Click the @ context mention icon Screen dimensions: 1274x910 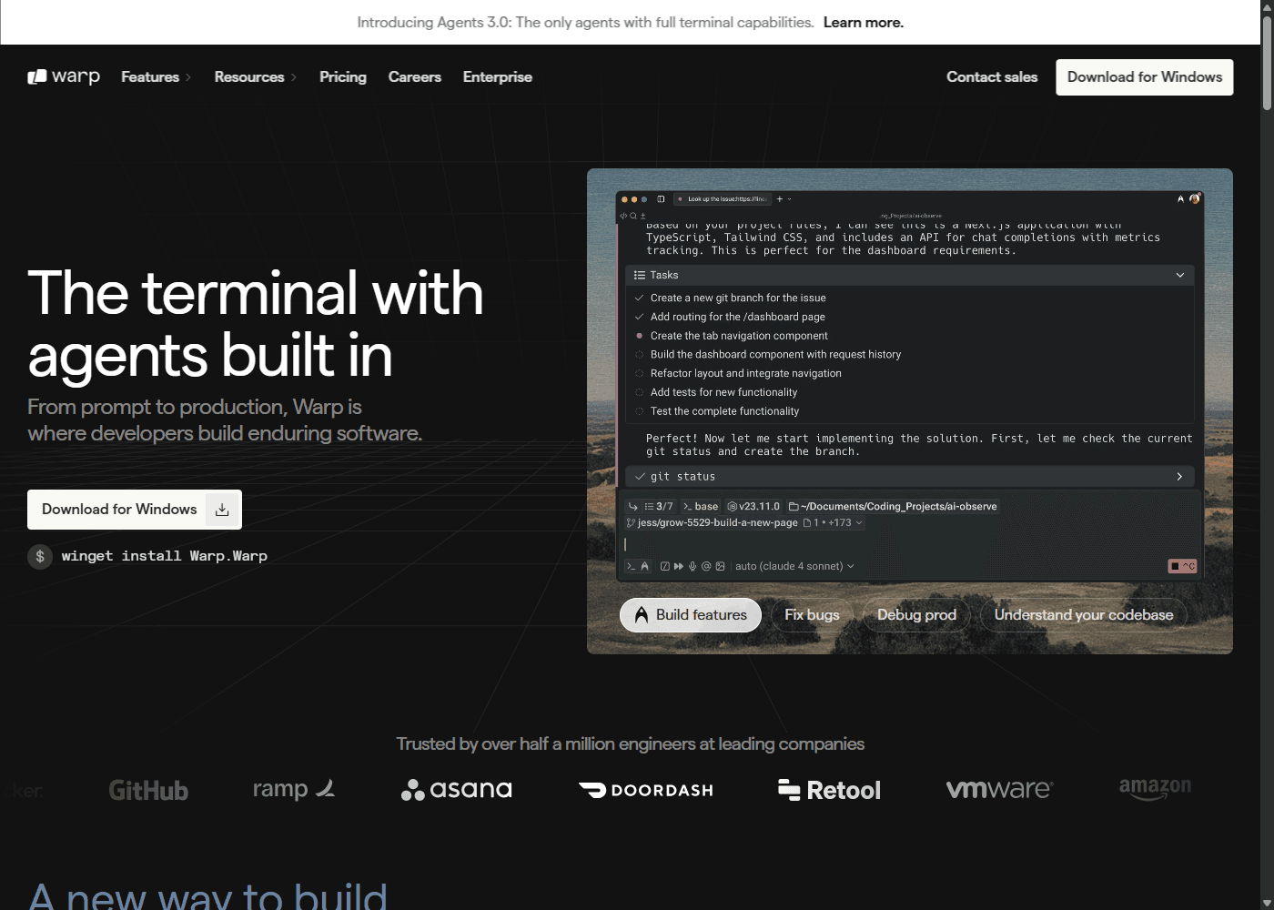point(706,566)
